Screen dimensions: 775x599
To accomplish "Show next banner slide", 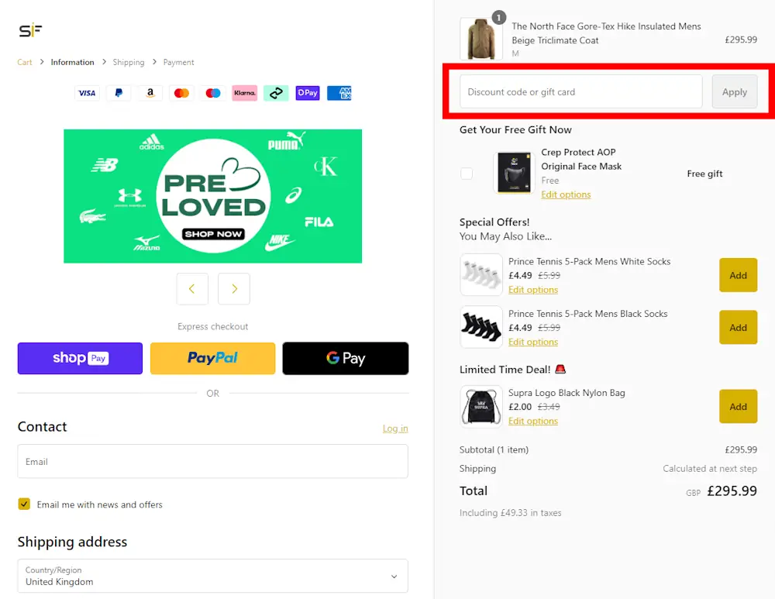I will [x=234, y=288].
